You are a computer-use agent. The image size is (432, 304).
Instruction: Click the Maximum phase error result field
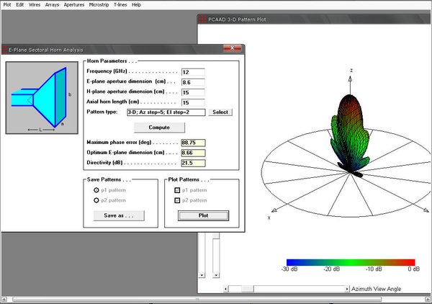click(x=193, y=143)
